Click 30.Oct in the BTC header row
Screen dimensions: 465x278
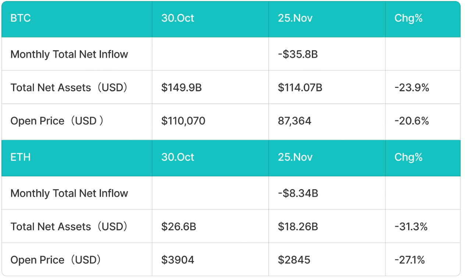tap(178, 19)
